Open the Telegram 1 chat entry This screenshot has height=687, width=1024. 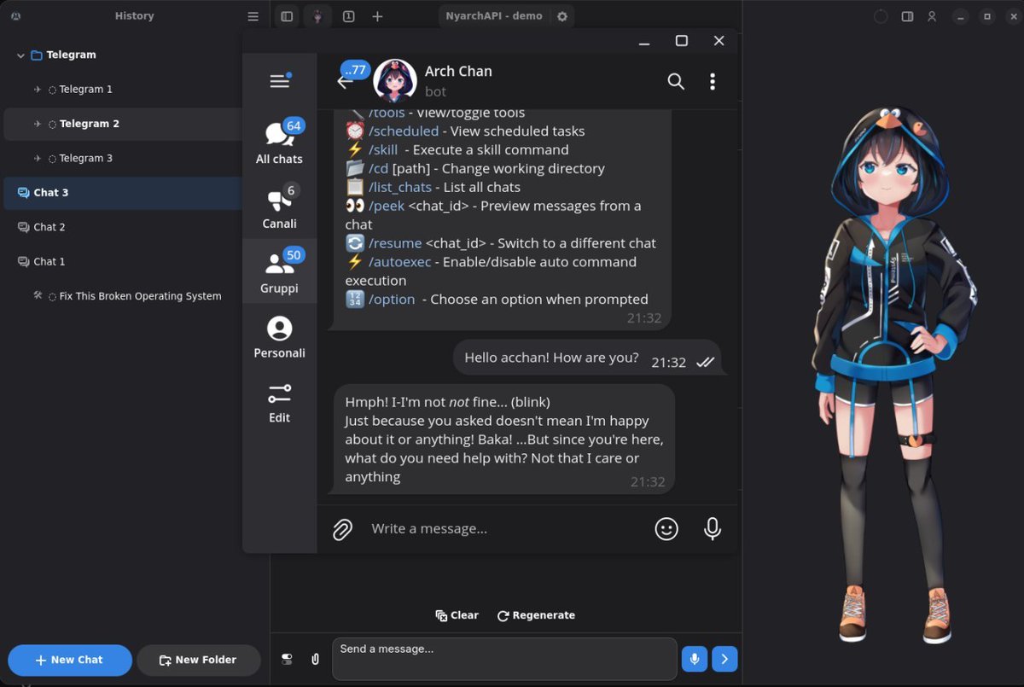(85, 90)
